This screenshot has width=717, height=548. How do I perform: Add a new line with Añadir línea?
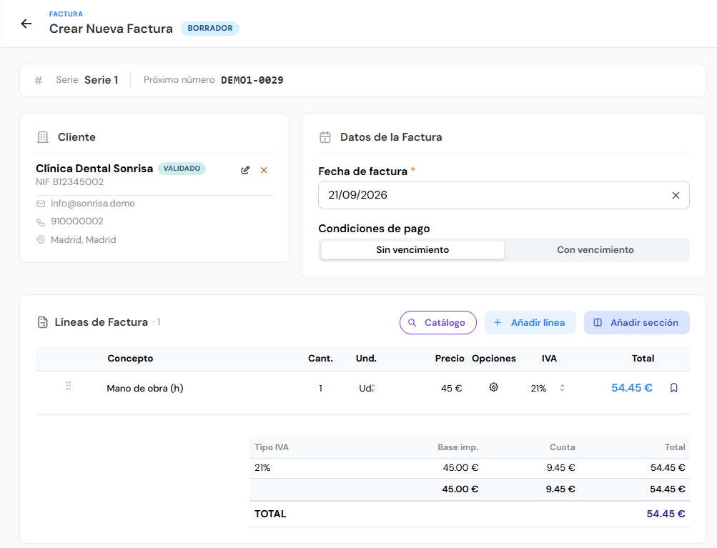(x=530, y=323)
